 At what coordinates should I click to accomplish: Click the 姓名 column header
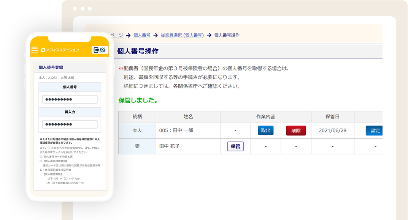click(188, 117)
